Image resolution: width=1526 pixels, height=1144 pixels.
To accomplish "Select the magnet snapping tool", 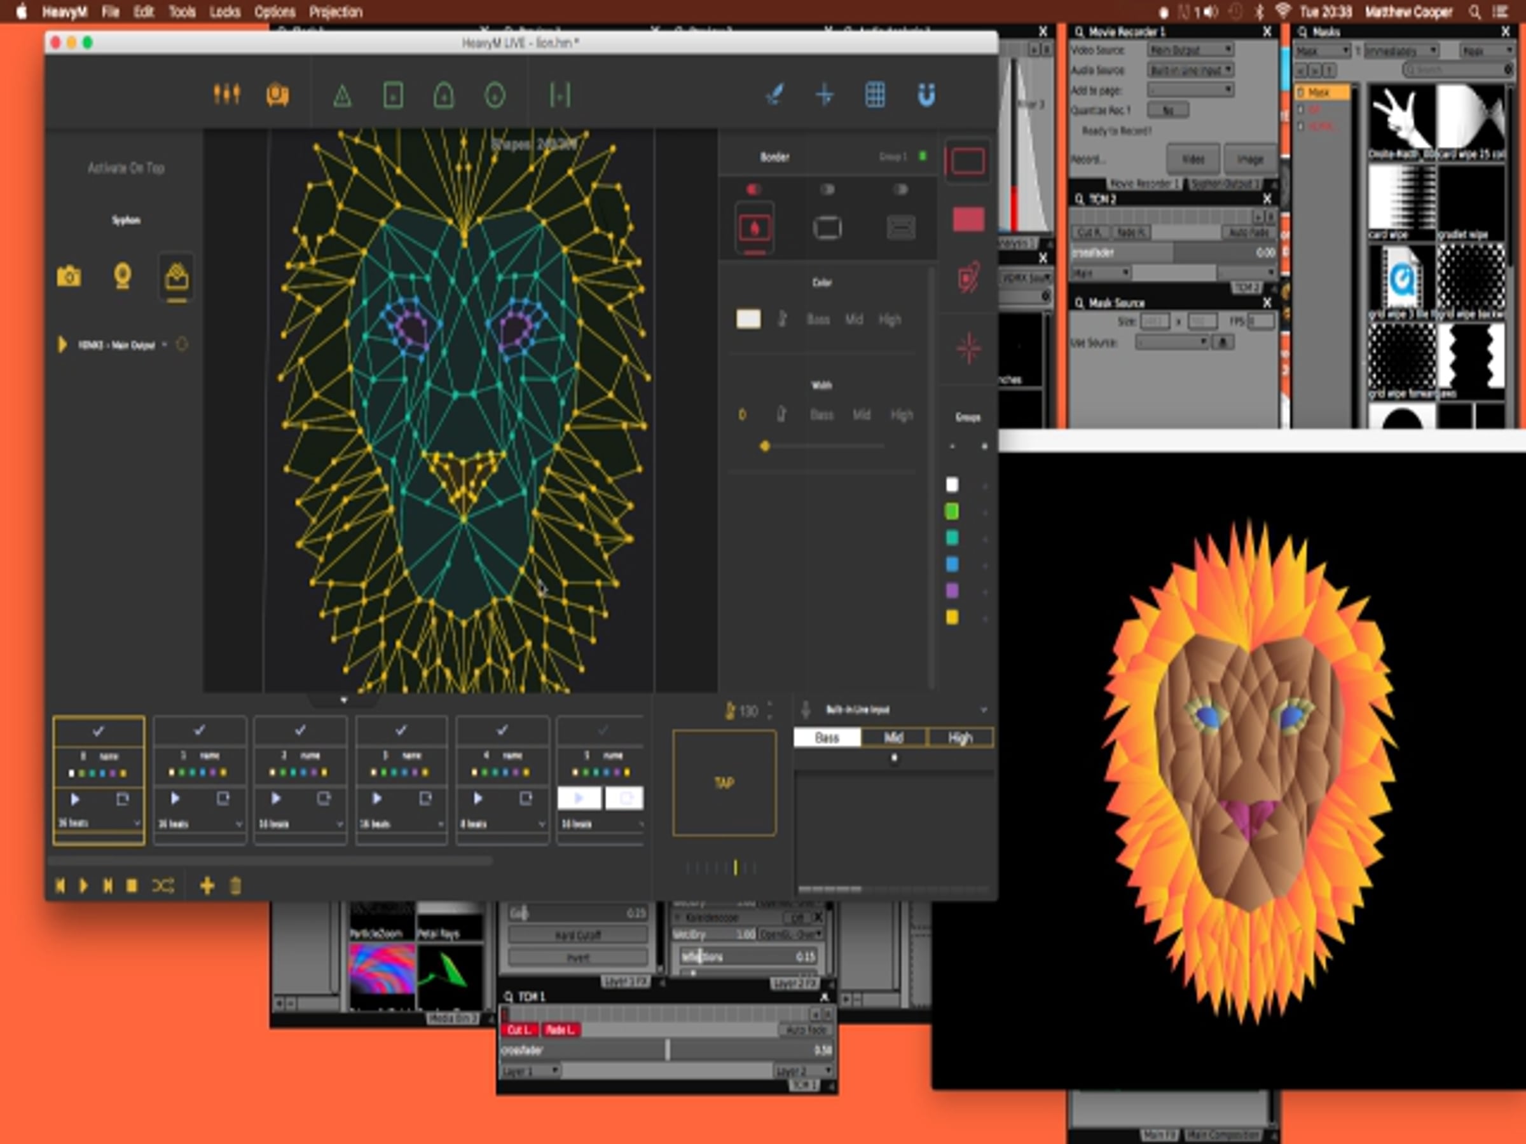I will pyautogui.click(x=926, y=95).
